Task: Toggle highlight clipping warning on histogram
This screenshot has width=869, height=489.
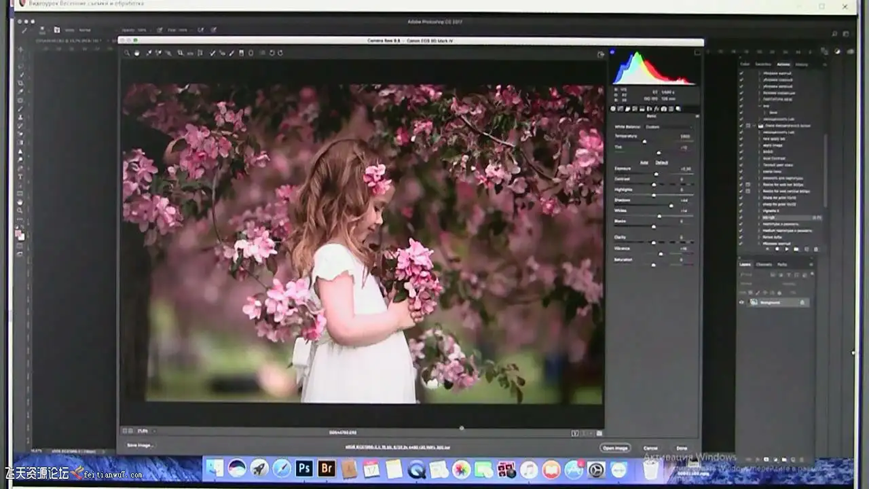Action: (697, 52)
